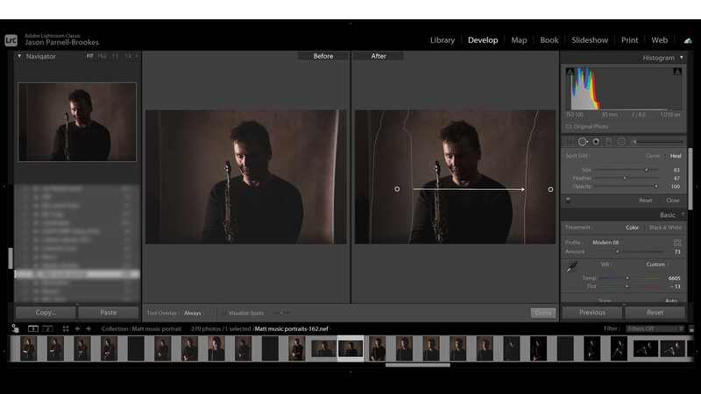The height and width of the screenshot is (394, 701).
Task: Click Auto tone button
Action: click(x=671, y=301)
